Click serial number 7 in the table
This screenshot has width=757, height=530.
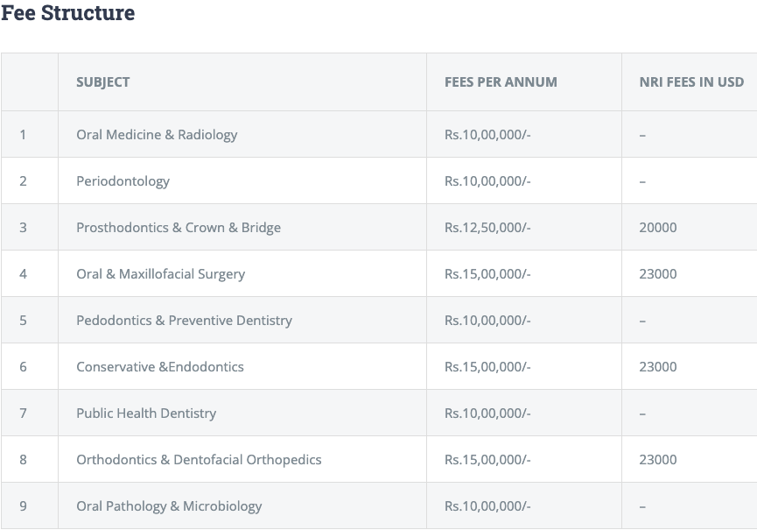click(x=23, y=413)
